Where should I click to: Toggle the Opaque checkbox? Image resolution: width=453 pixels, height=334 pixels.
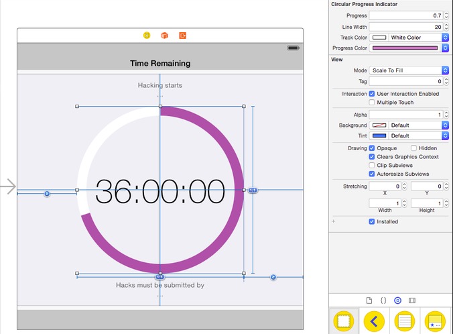(372, 148)
